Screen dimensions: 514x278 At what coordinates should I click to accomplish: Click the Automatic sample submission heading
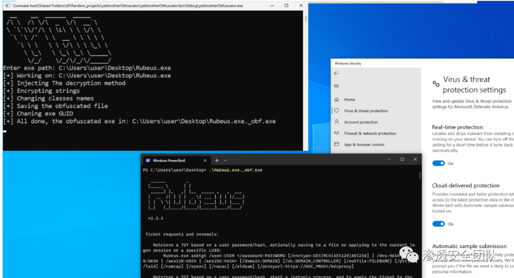click(469, 246)
